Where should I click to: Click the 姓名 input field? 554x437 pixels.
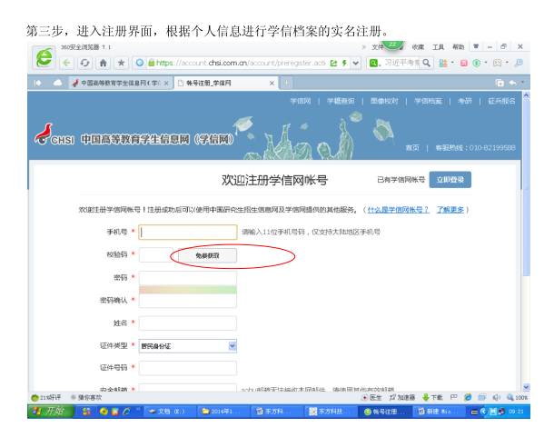pyautogui.click(x=187, y=323)
